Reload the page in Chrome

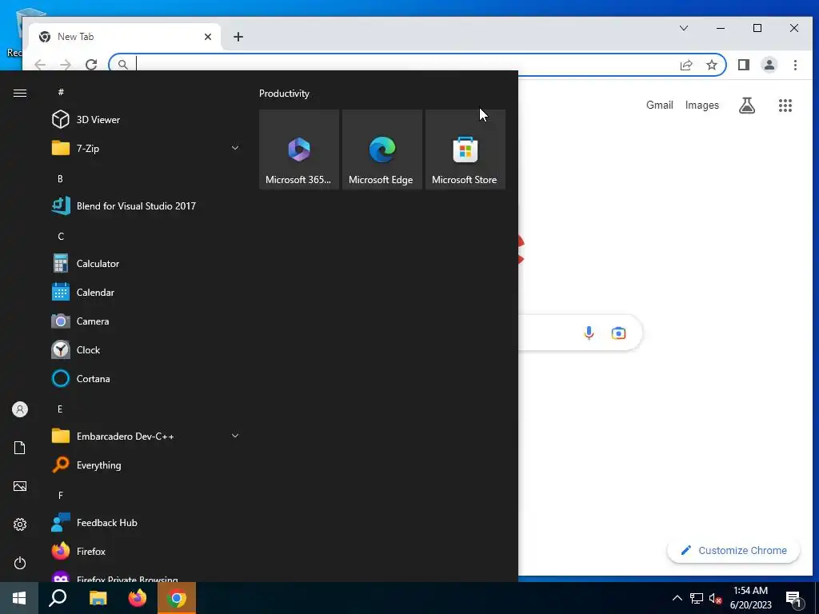tap(91, 65)
